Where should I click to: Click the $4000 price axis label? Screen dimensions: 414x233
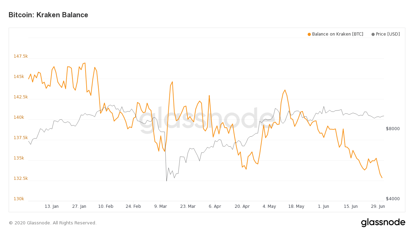point(393,199)
